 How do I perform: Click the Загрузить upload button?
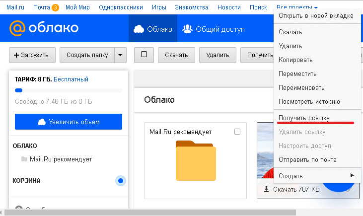pyautogui.click(x=32, y=55)
